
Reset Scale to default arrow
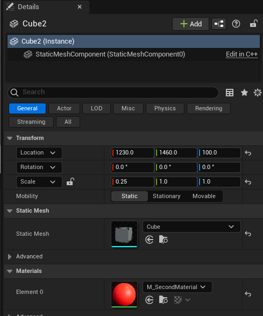pyautogui.click(x=248, y=182)
